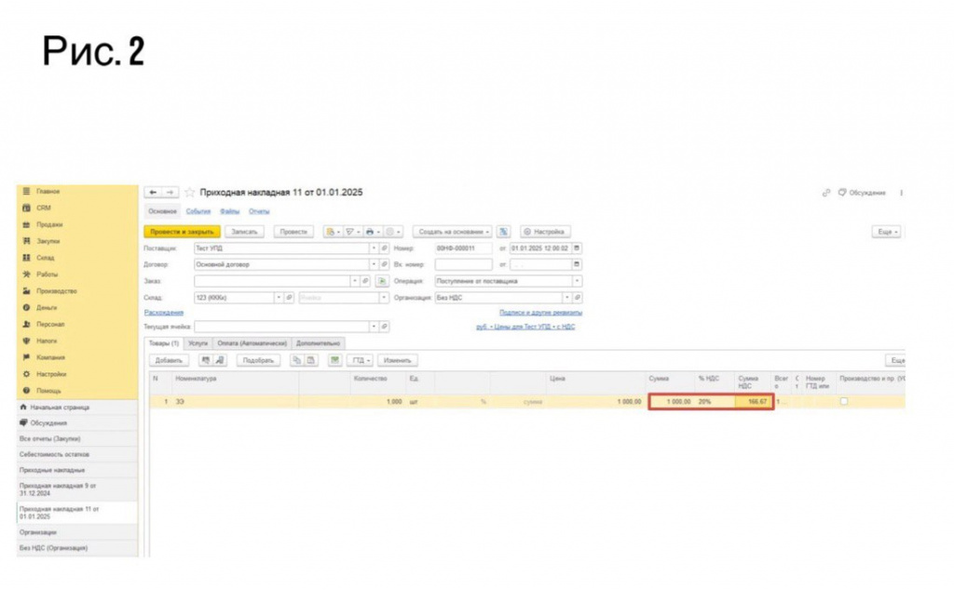
Task: Click the Провести и закрыть button
Action: click(181, 232)
